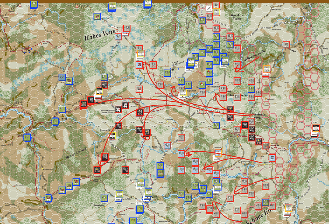Click the Hohes Venn region label

[100, 35]
